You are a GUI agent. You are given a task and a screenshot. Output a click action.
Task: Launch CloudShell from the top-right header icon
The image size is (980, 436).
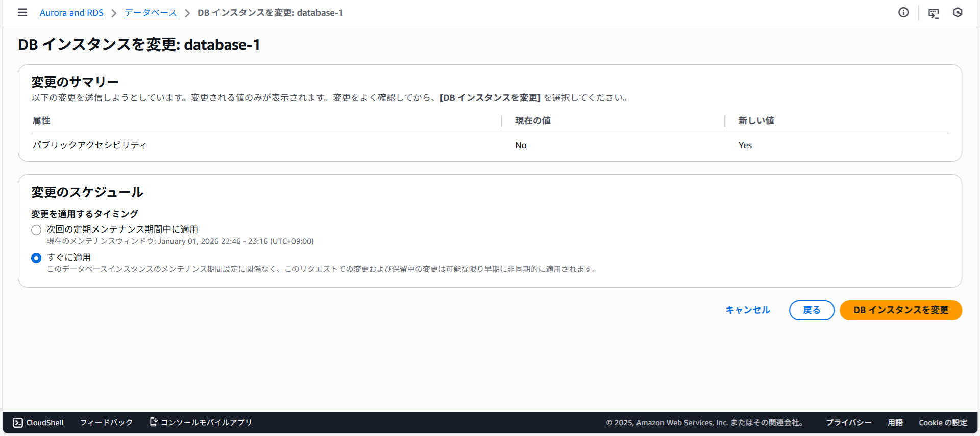click(x=933, y=13)
